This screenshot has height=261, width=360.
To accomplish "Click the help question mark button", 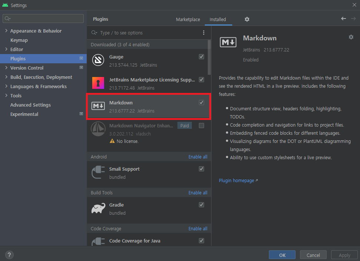I will (x=9, y=255).
